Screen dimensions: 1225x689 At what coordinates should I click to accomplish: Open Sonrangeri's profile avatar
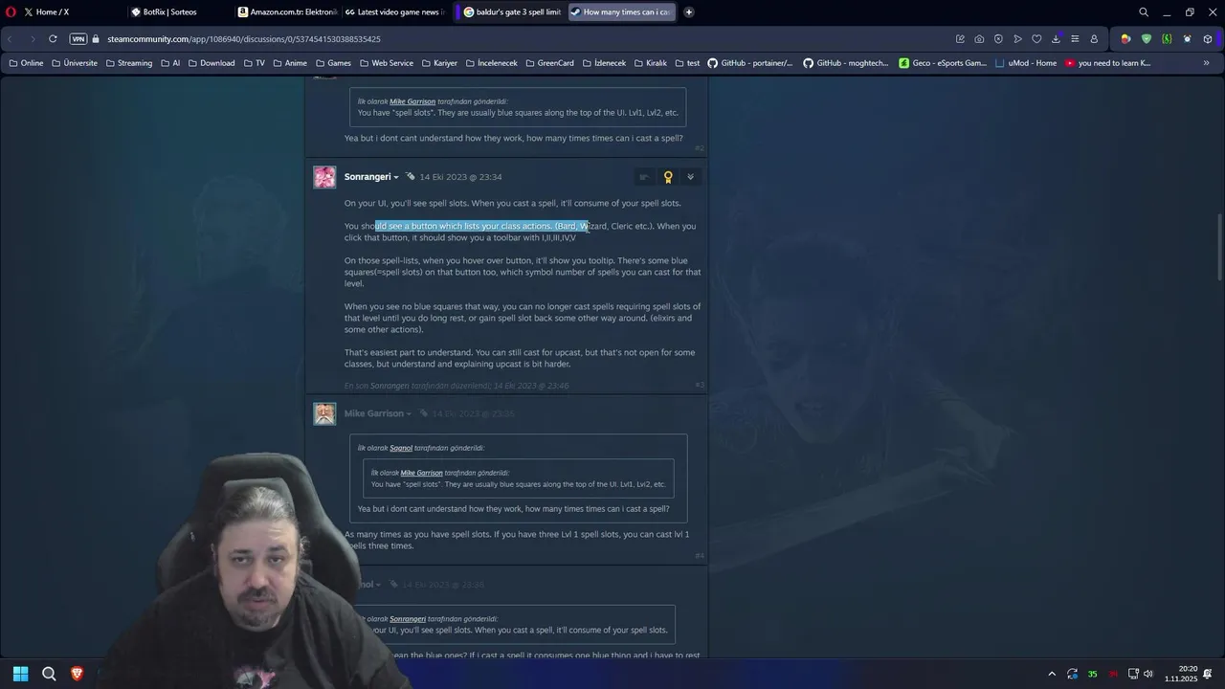pos(324,177)
